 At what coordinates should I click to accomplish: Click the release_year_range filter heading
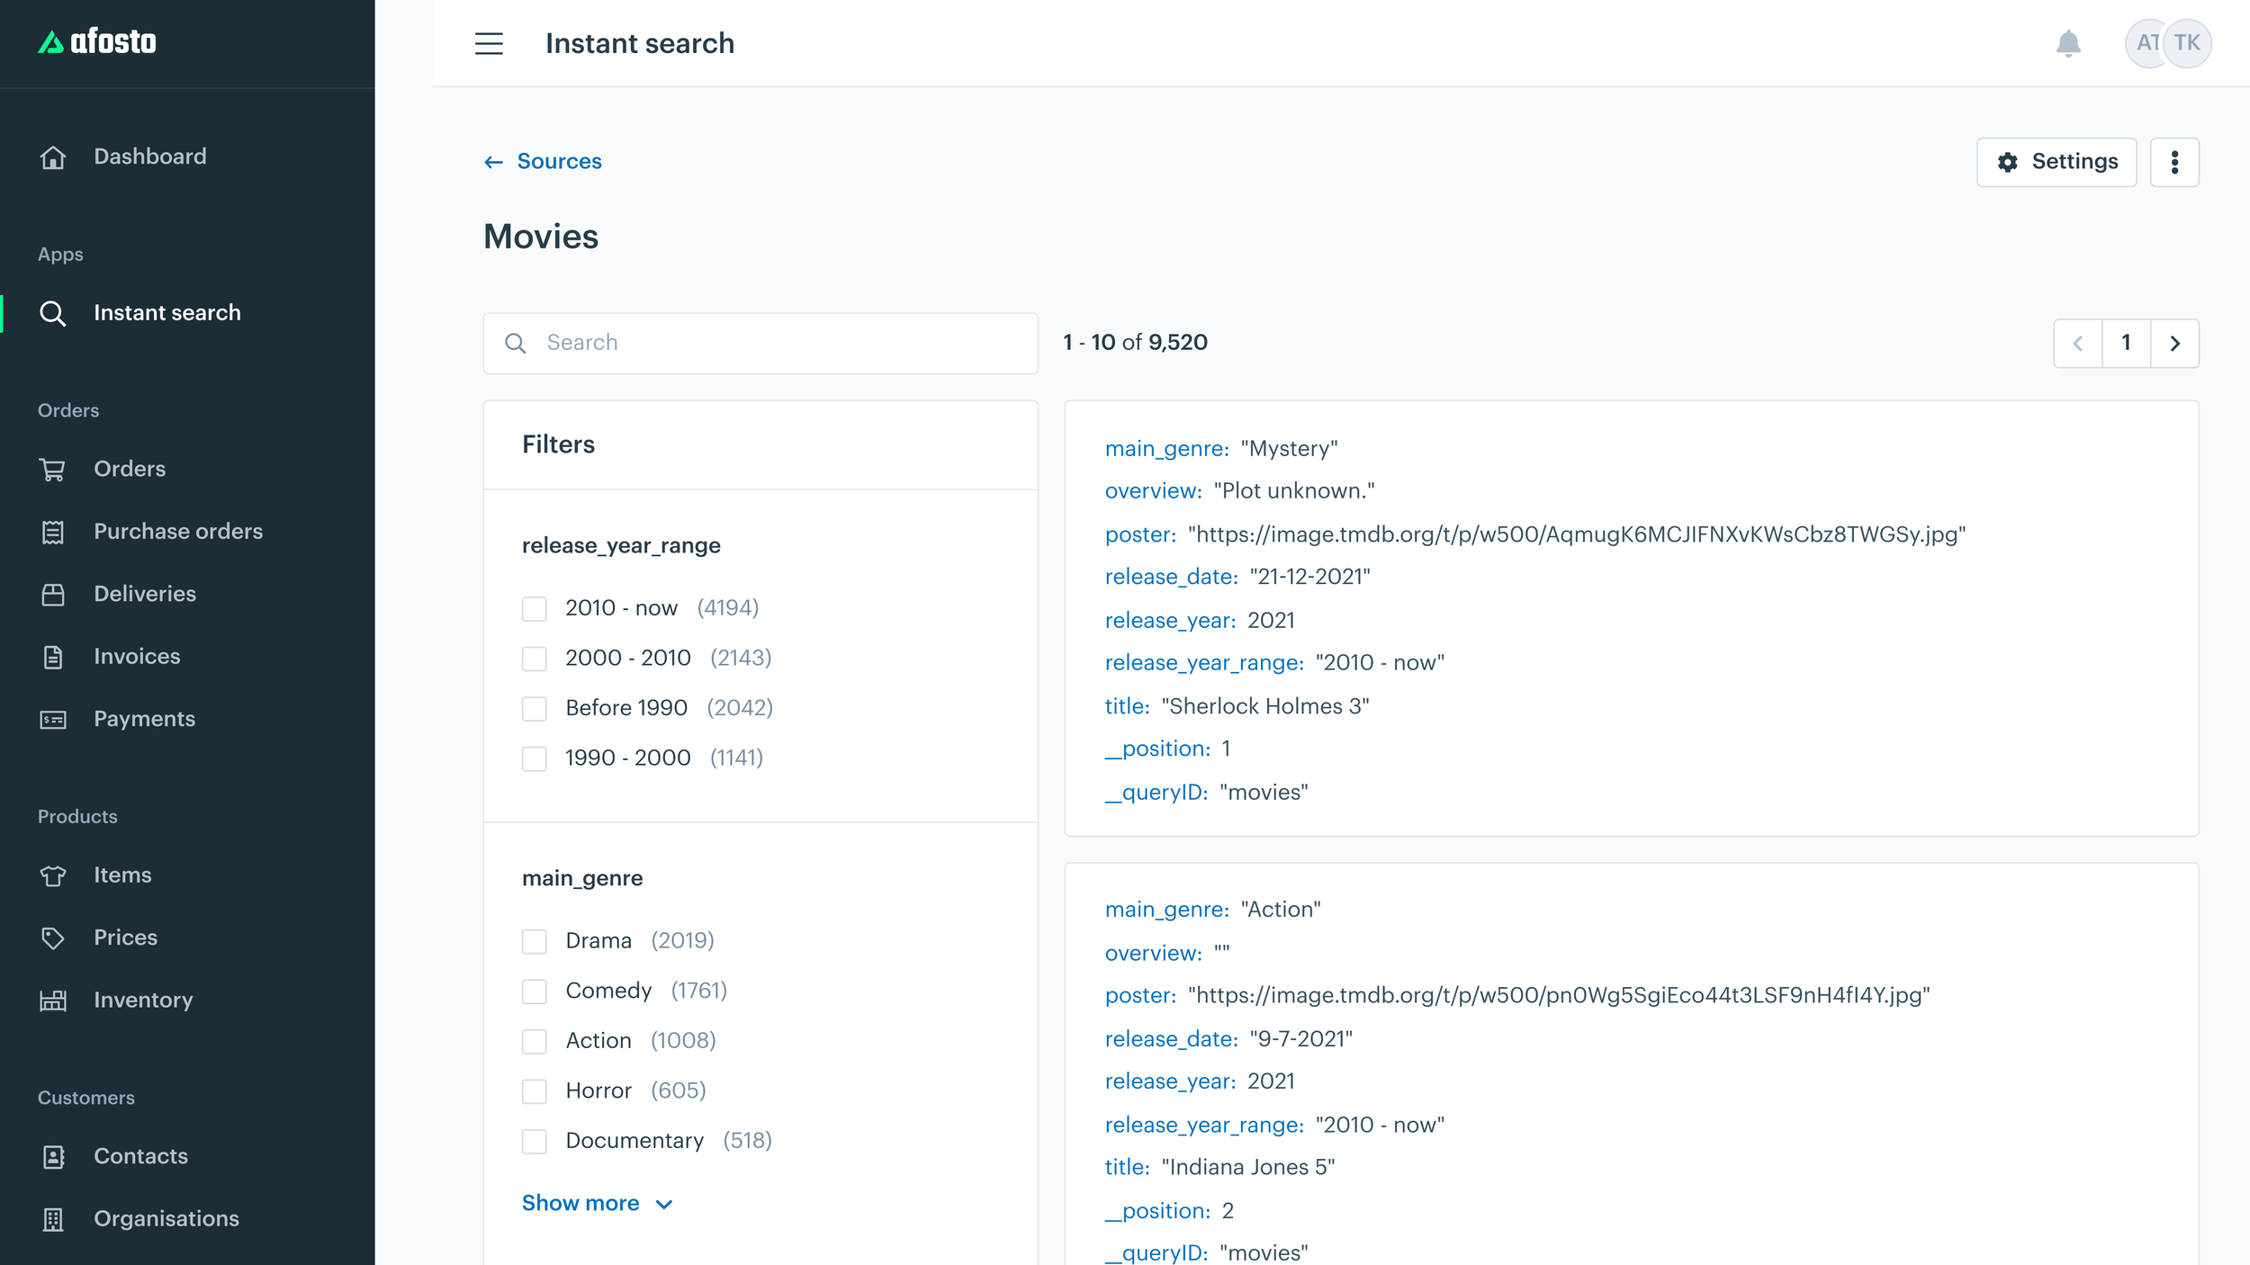coord(621,546)
